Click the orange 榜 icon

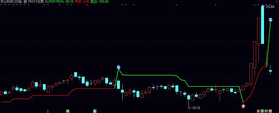[270, 111]
